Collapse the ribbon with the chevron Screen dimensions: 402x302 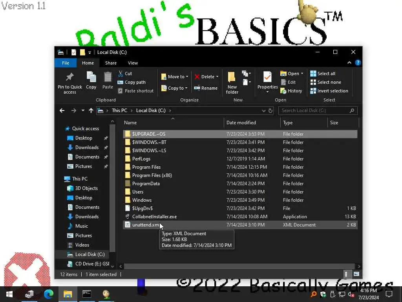(x=349, y=63)
